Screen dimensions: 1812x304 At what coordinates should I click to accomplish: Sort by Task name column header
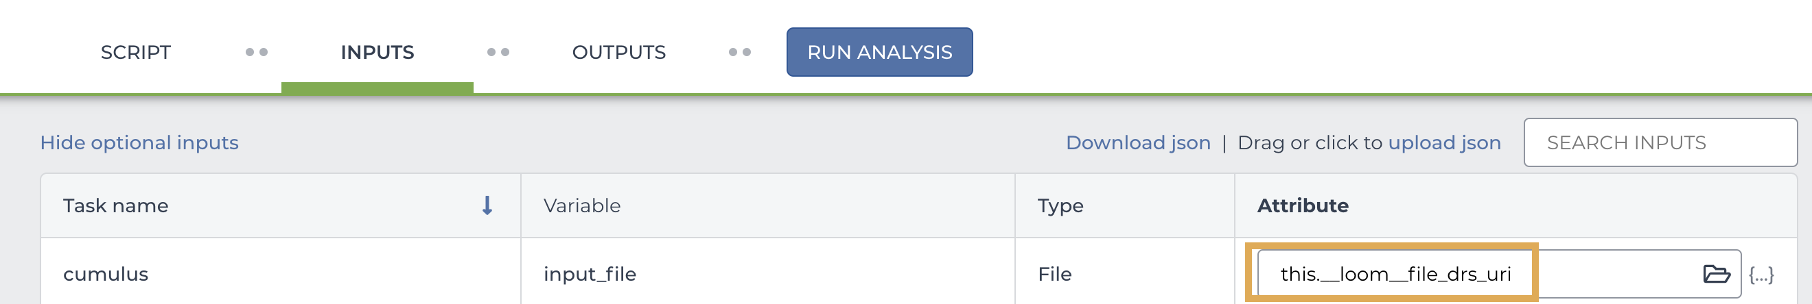115,205
